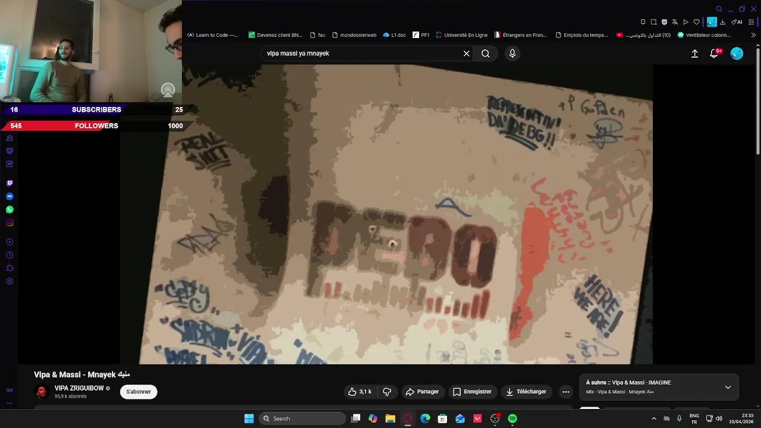
Task: Open the sidebar player icon
Action: click(10, 242)
